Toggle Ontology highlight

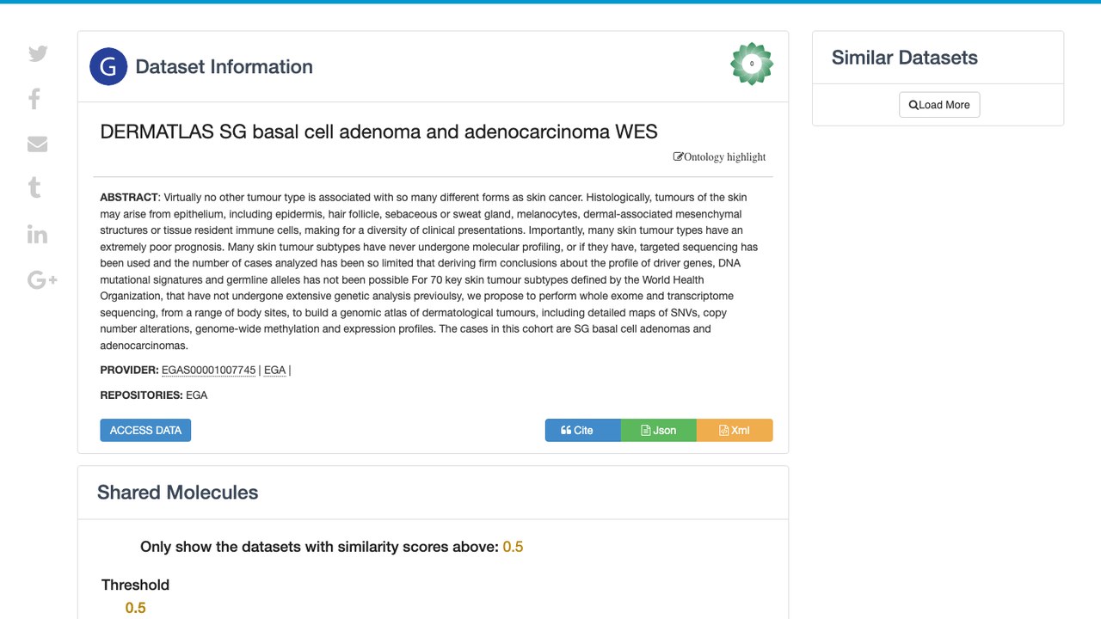point(719,156)
